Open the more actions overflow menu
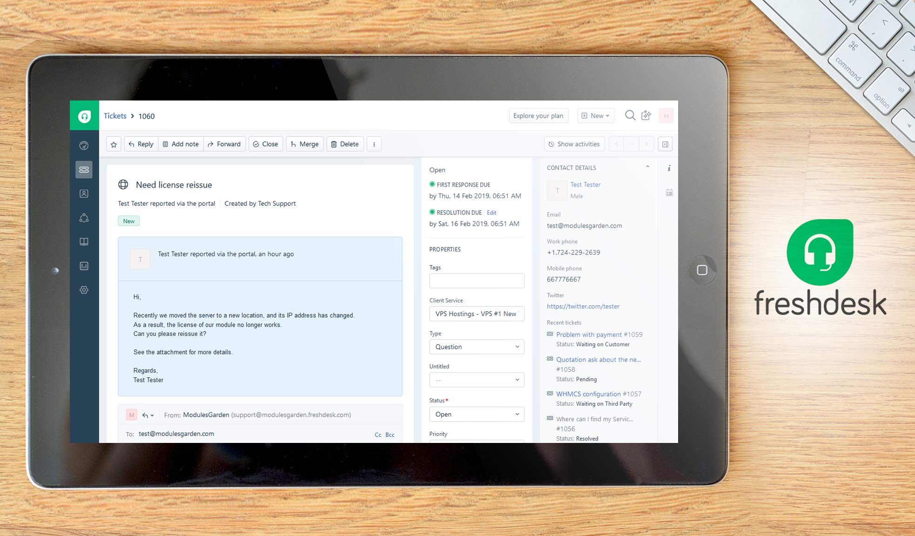 [x=374, y=144]
